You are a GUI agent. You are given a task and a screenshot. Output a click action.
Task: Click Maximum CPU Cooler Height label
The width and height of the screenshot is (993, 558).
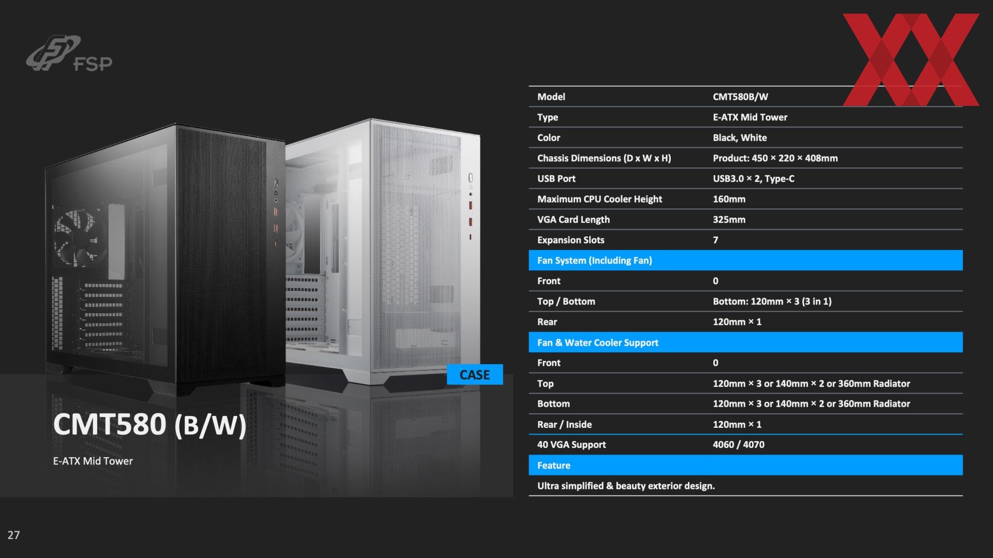point(599,199)
